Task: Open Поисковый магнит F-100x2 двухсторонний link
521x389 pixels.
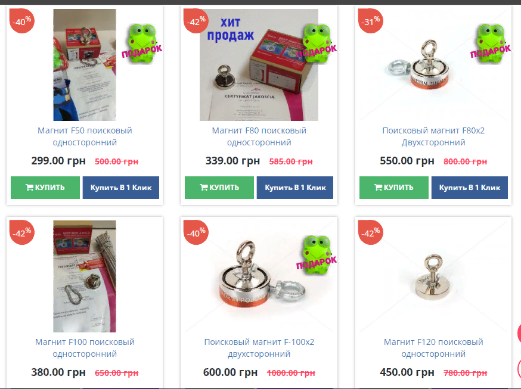Action: [259, 348]
